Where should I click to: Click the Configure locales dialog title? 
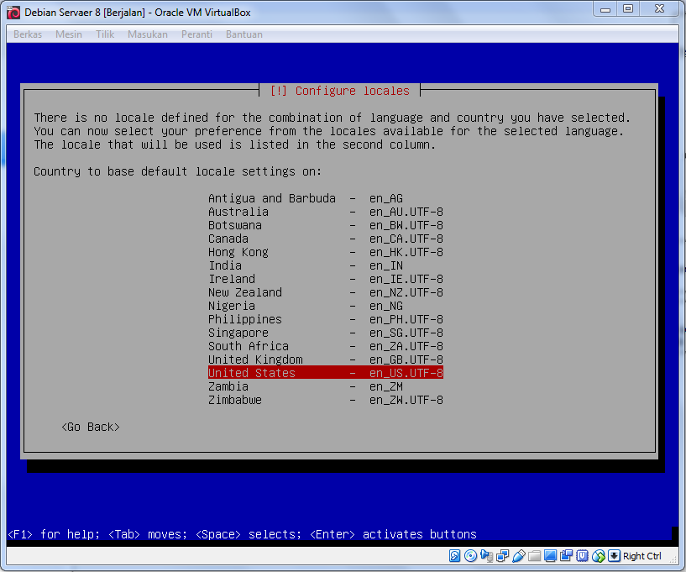pos(340,91)
